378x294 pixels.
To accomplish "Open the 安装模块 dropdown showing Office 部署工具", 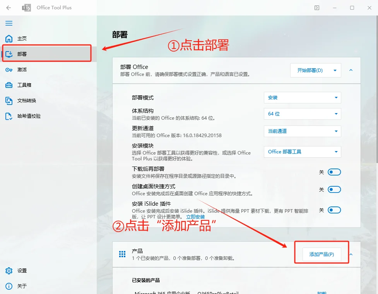I will (x=302, y=151).
